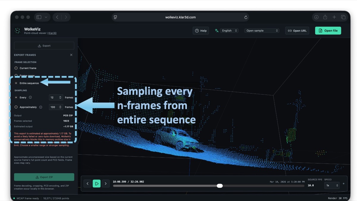Go forward in Safari
Image resolution: width=357 pixels, height=201 pixels.
click(x=66, y=17)
